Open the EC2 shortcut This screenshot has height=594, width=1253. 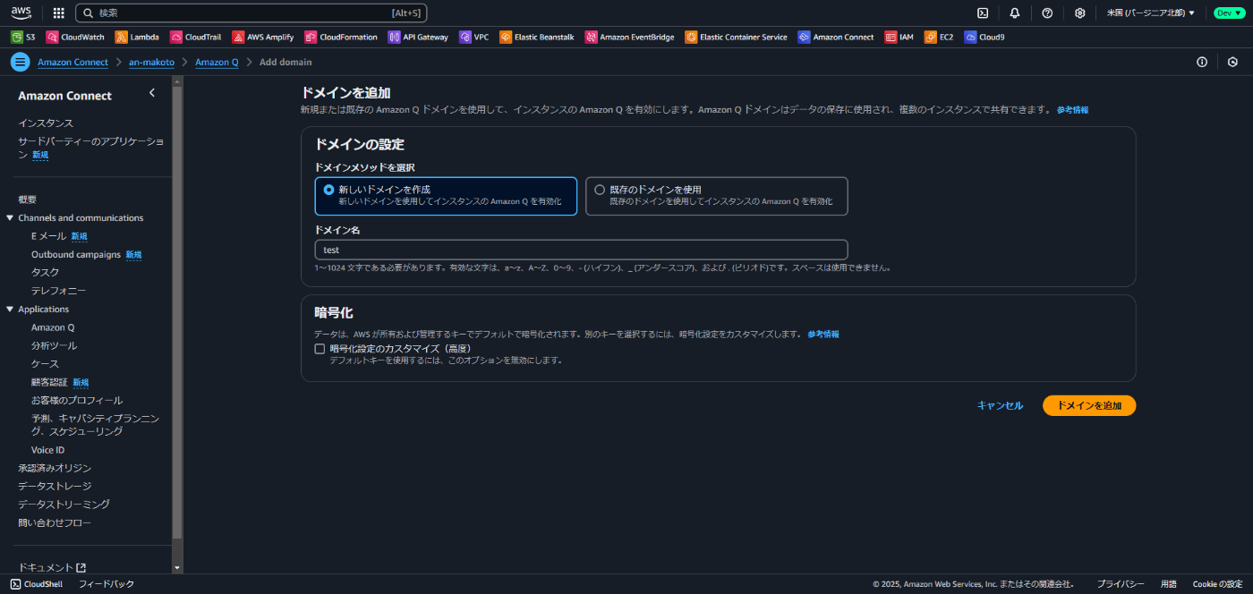click(x=940, y=38)
